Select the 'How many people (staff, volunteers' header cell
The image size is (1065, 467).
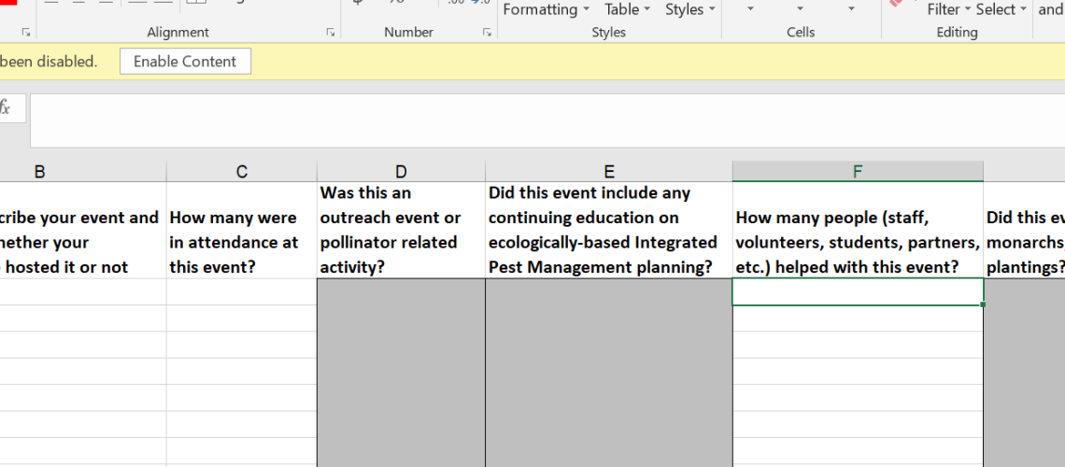[858, 230]
